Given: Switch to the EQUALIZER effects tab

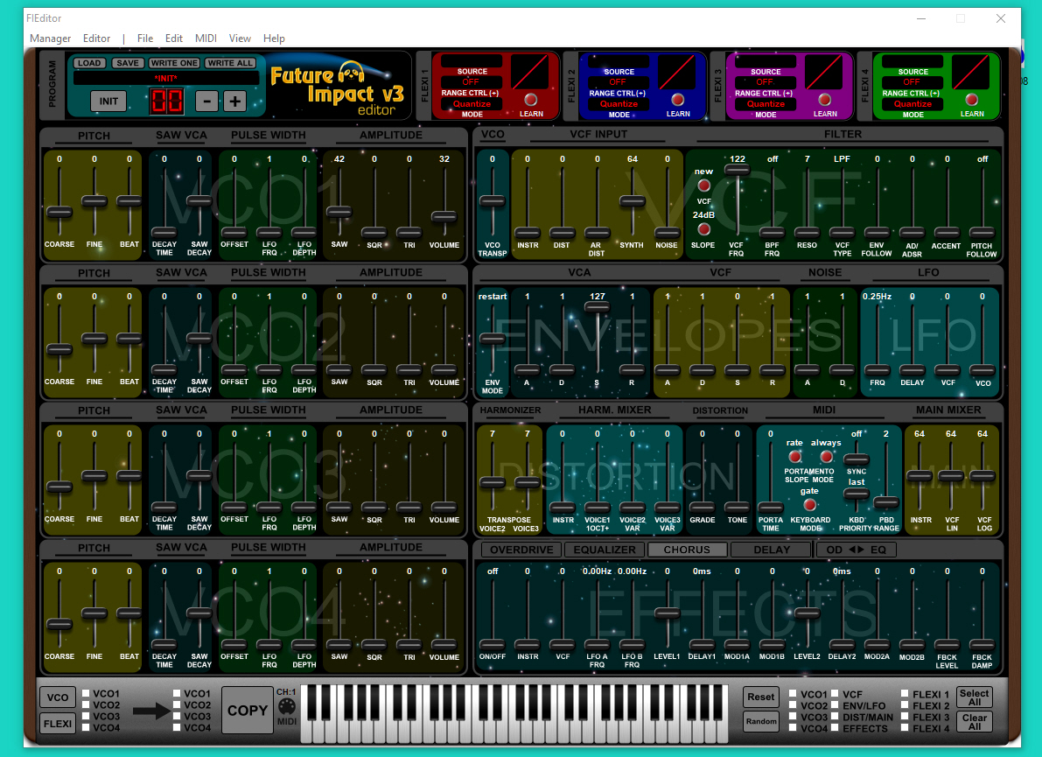Looking at the screenshot, I should coord(605,550).
